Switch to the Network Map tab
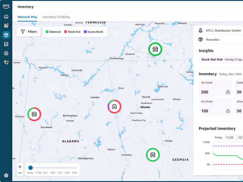 point(27,17)
